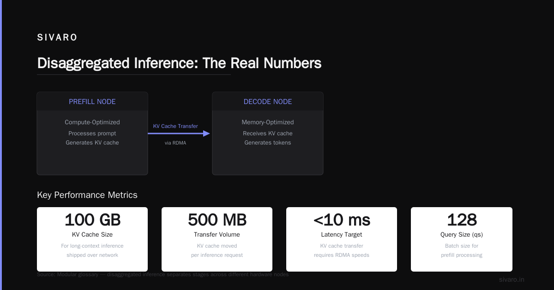The height and width of the screenshot is (290, 554).
Task: Select the Compute-Optimized label
Action: [x=92, y=122]
